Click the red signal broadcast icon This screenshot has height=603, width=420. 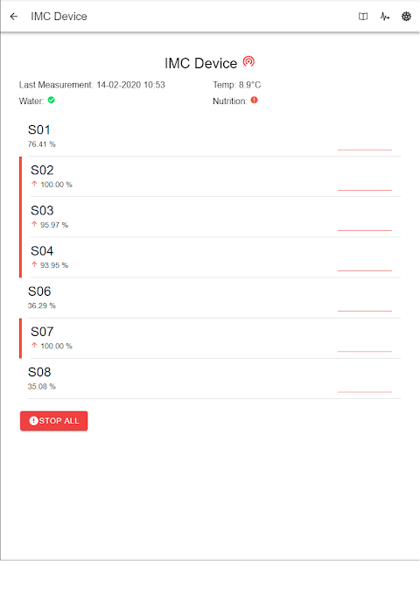pos(248,61)
